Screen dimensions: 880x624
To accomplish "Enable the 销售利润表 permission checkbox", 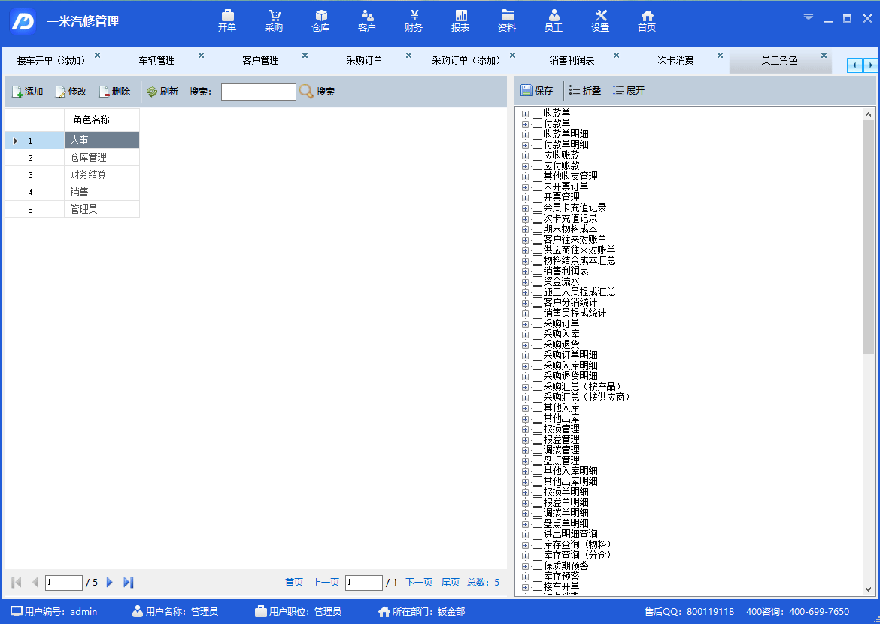I will pyautogui.click(x=537, y=271).
